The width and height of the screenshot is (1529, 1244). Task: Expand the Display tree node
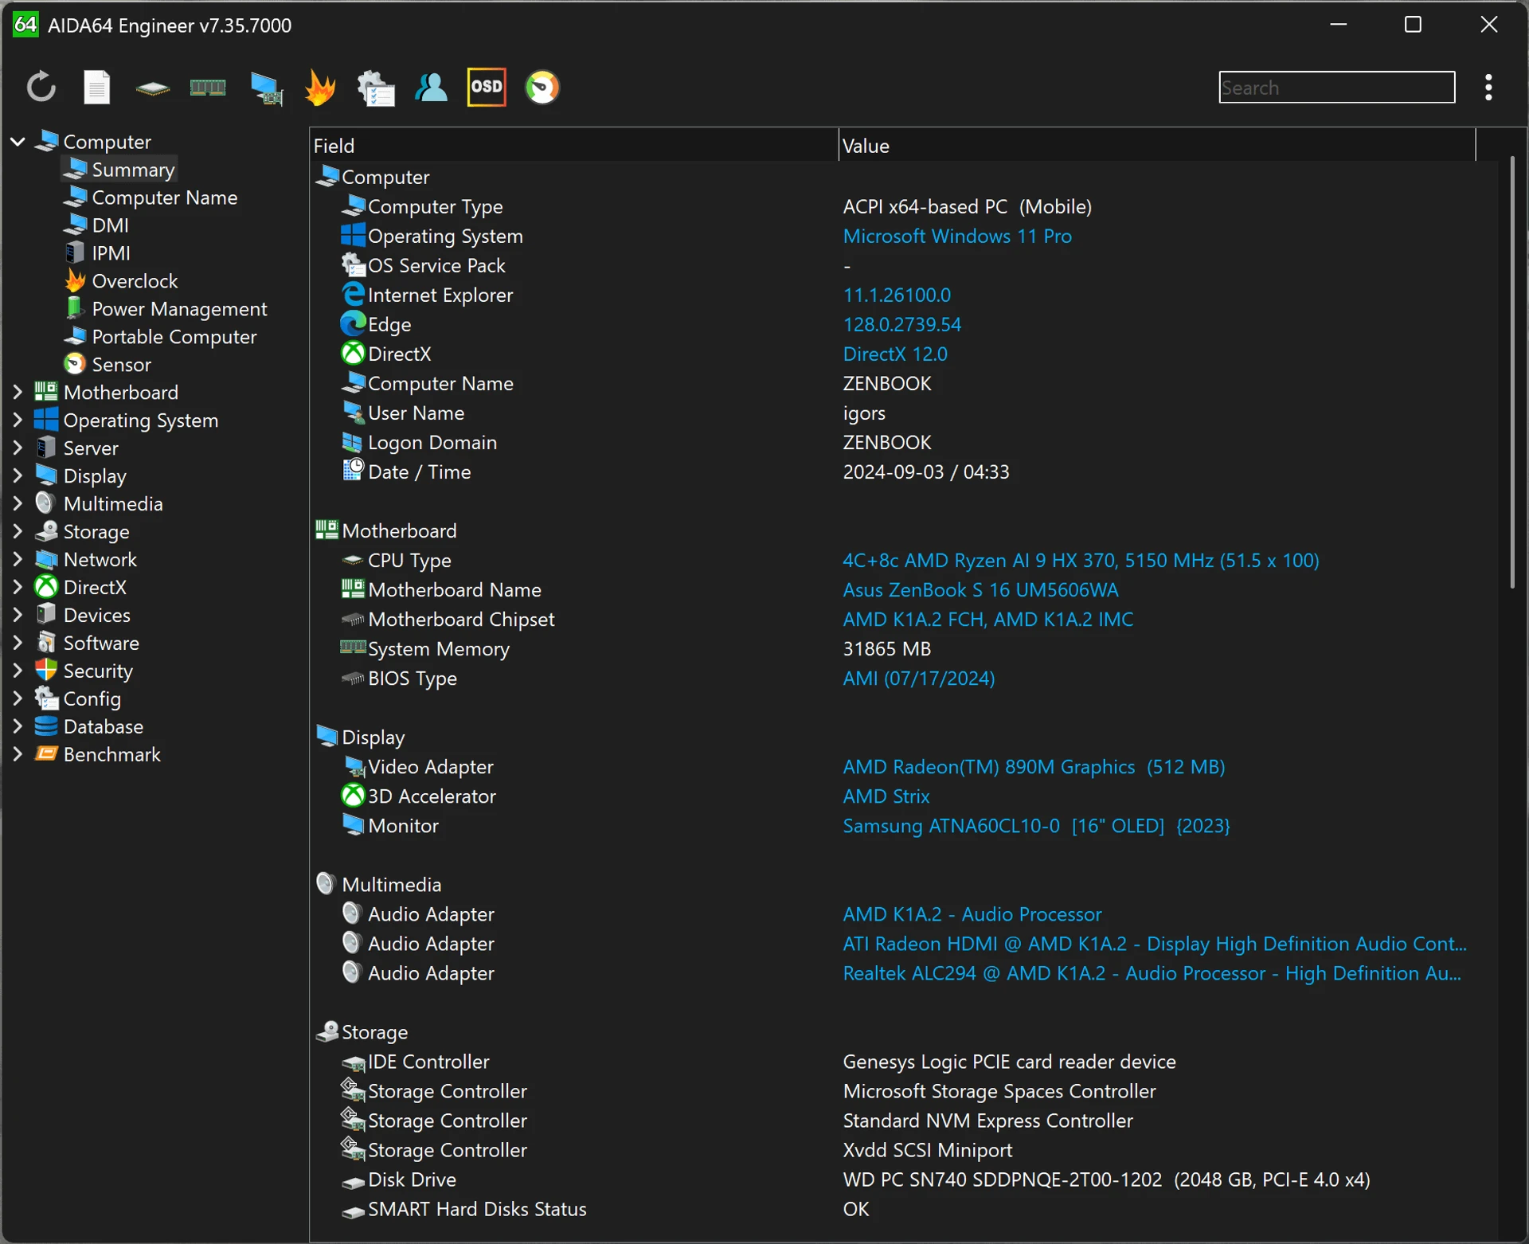[18, 475]
